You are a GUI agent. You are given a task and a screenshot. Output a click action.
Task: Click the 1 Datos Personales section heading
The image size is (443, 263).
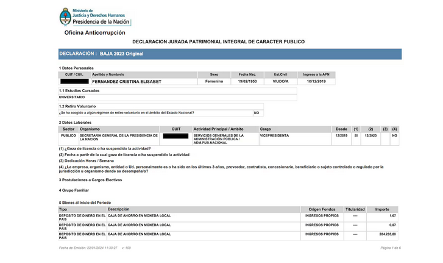(76, 68)
